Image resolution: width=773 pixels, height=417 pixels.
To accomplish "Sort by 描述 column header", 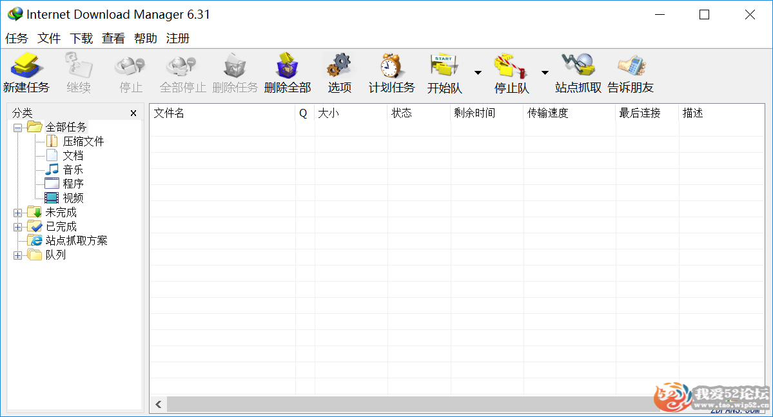I will coord(721,113).
